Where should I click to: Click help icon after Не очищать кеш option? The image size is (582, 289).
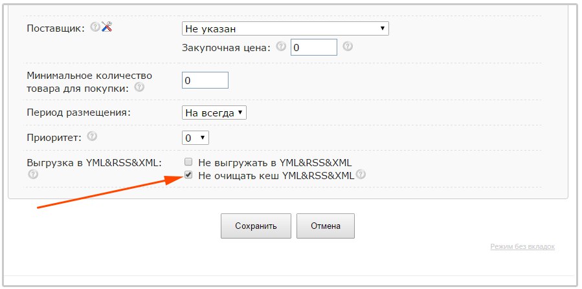point(361,175)
